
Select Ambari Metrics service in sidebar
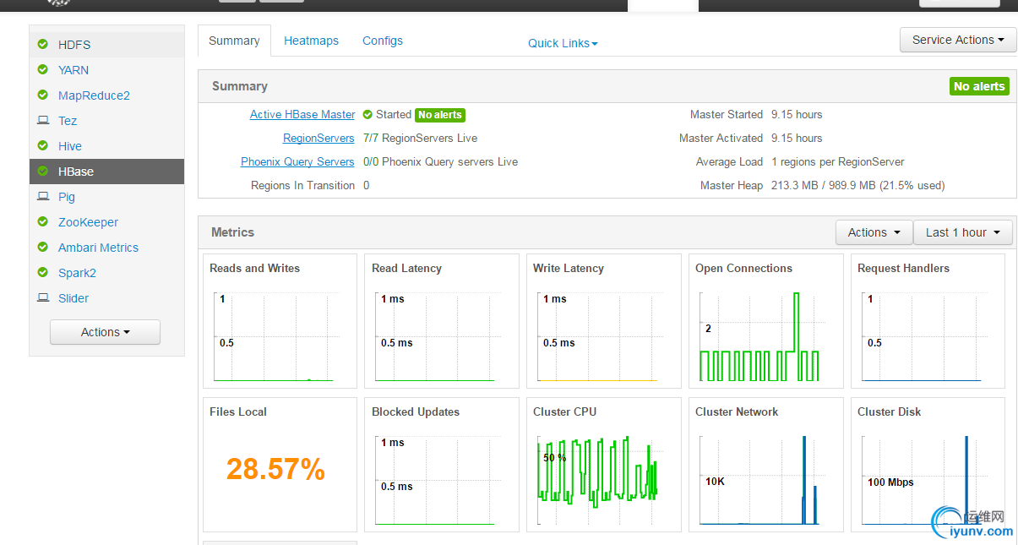pyautogui.click(x=98, y=248)
